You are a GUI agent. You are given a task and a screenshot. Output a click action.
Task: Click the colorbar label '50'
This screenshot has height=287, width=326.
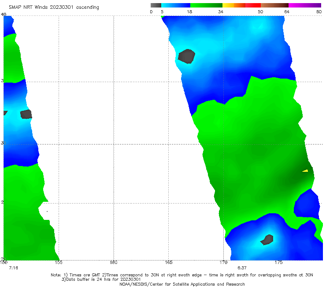pos(260,11)
